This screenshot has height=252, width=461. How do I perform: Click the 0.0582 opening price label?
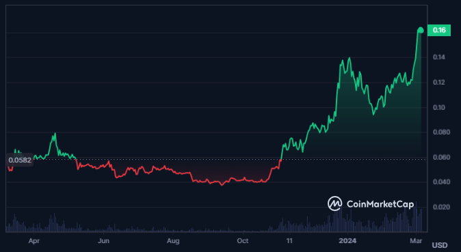tap(20, 160)
